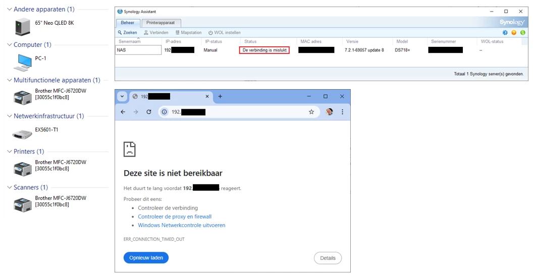Click the Details button
The image size is (536, 279).
click(x=328, y=258)
